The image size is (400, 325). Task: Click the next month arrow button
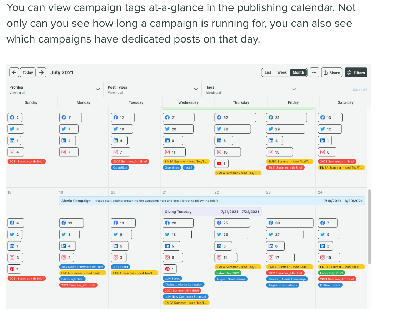41,72
